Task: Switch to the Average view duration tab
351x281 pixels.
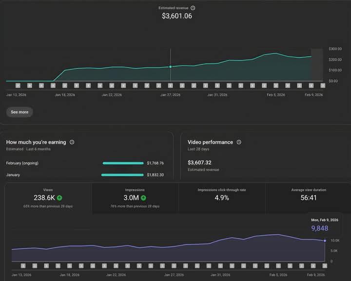Action: pyautogui.click(x=309, y=199)
